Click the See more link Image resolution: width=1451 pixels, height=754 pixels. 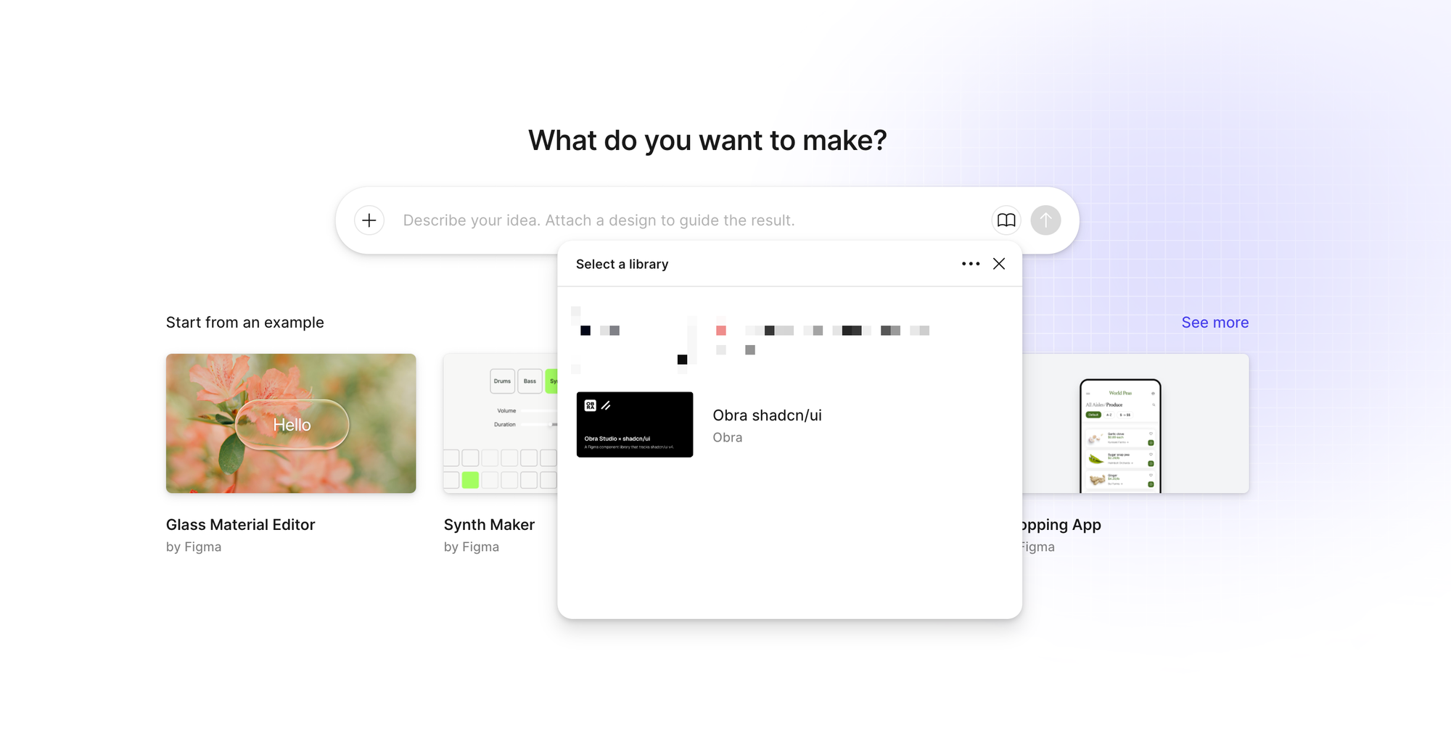pos(1214,323)
